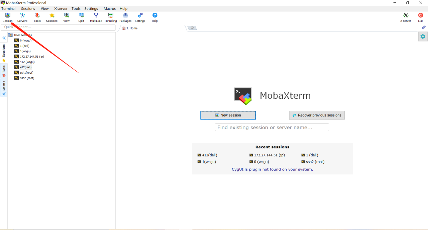428x230 pixels.
Task: Select the ssh1(root) session in tree
Action: coord(24,73)
